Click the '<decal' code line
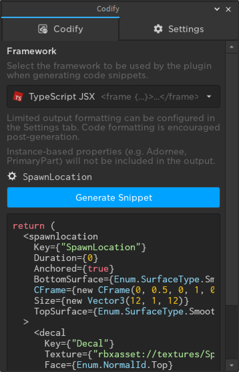 50,333
